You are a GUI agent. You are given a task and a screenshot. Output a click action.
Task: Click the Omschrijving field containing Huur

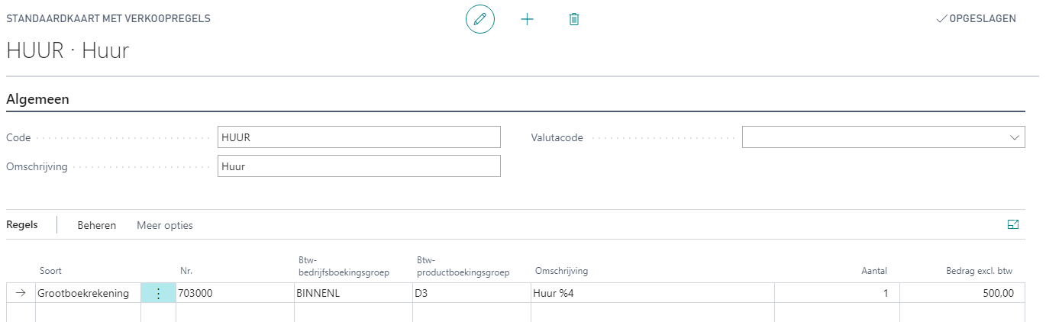[x=359, y=166]
